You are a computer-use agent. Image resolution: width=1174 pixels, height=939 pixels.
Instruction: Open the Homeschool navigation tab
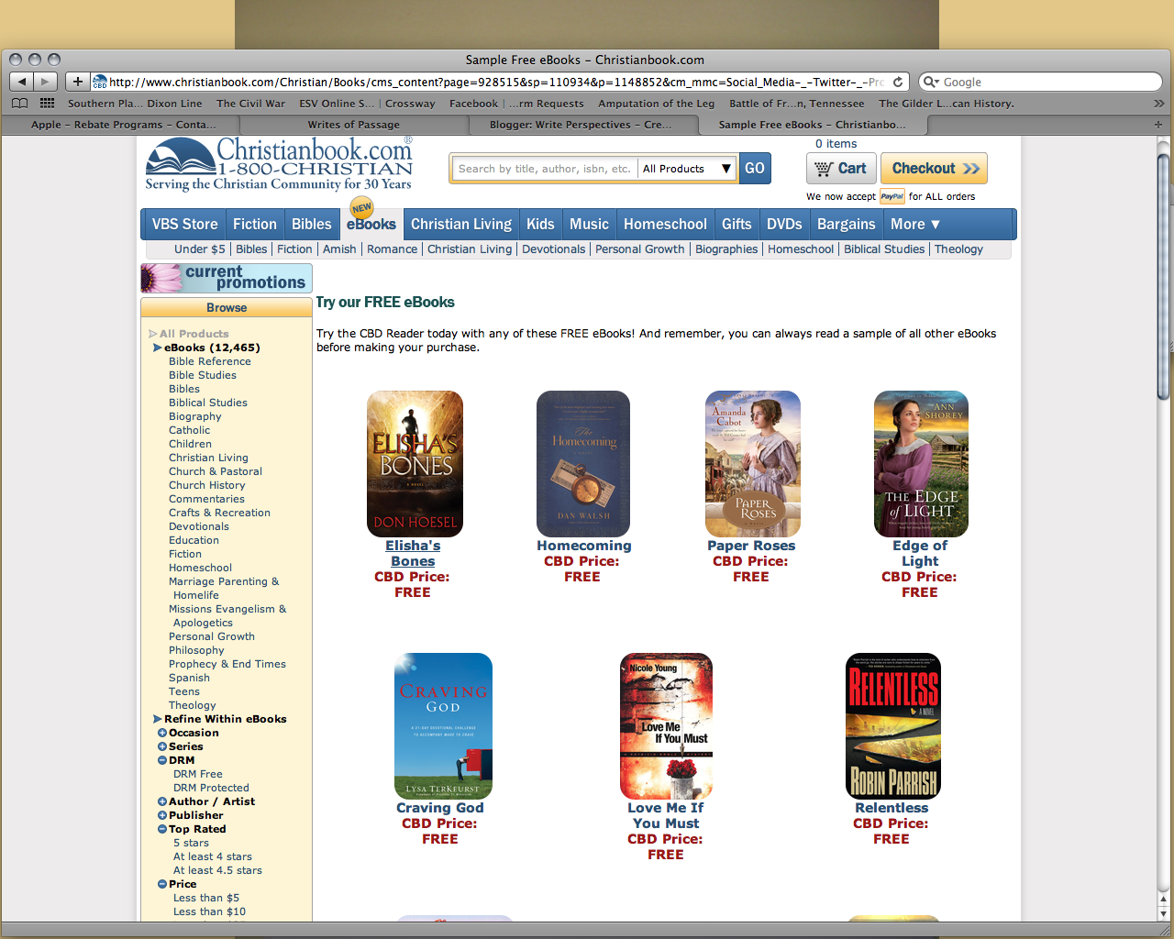point(665,224)
